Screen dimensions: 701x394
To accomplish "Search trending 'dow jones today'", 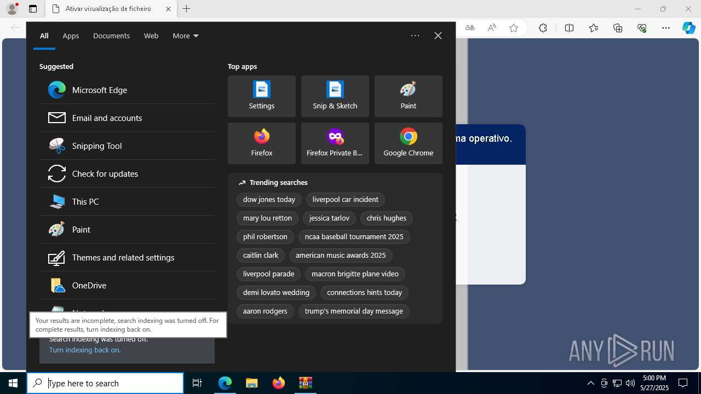I will pyautogui.click(x=269, y=200).
